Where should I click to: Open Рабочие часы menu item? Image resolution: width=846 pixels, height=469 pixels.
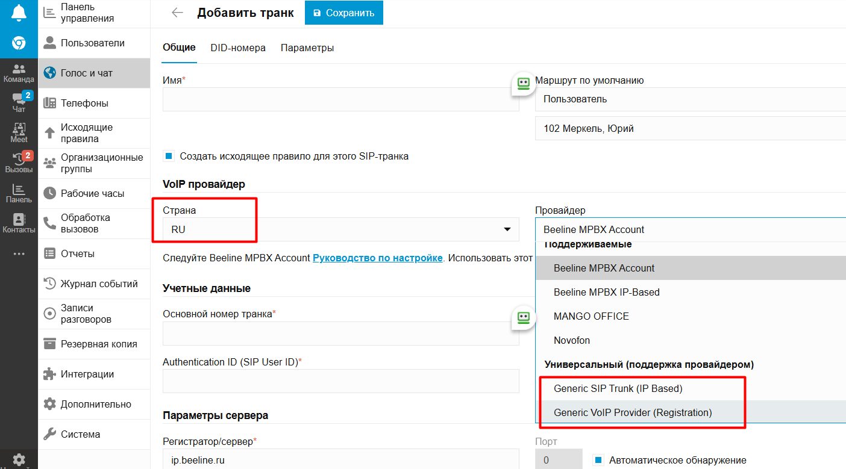pos(94,193)
